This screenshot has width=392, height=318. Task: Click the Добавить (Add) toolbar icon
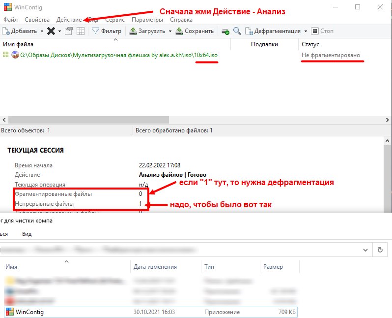pyautogui.click(x=6, y=31)
